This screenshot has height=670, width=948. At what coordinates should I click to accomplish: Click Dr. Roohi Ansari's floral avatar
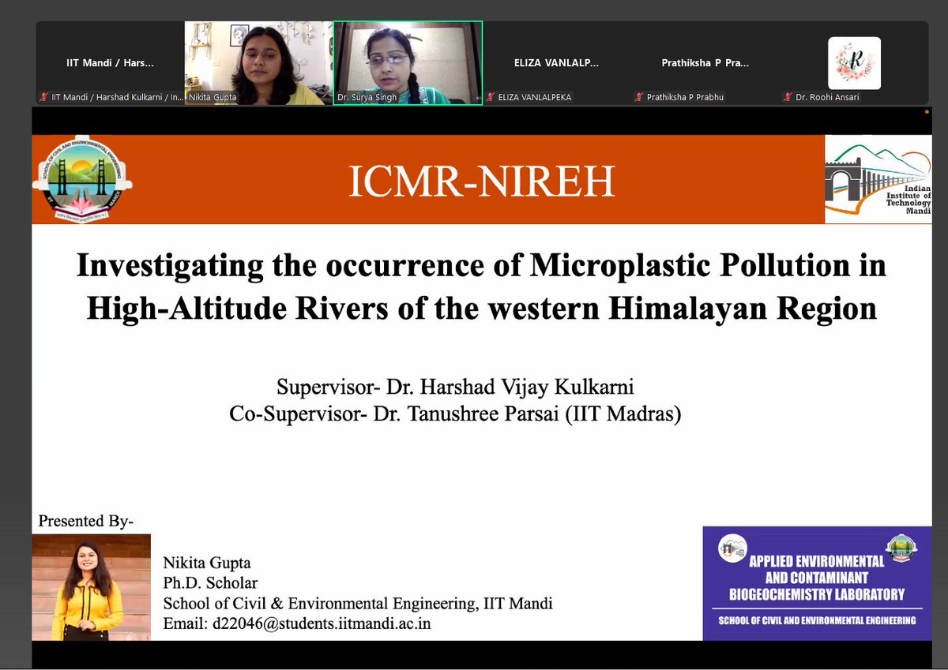click(x=854, y=63)
